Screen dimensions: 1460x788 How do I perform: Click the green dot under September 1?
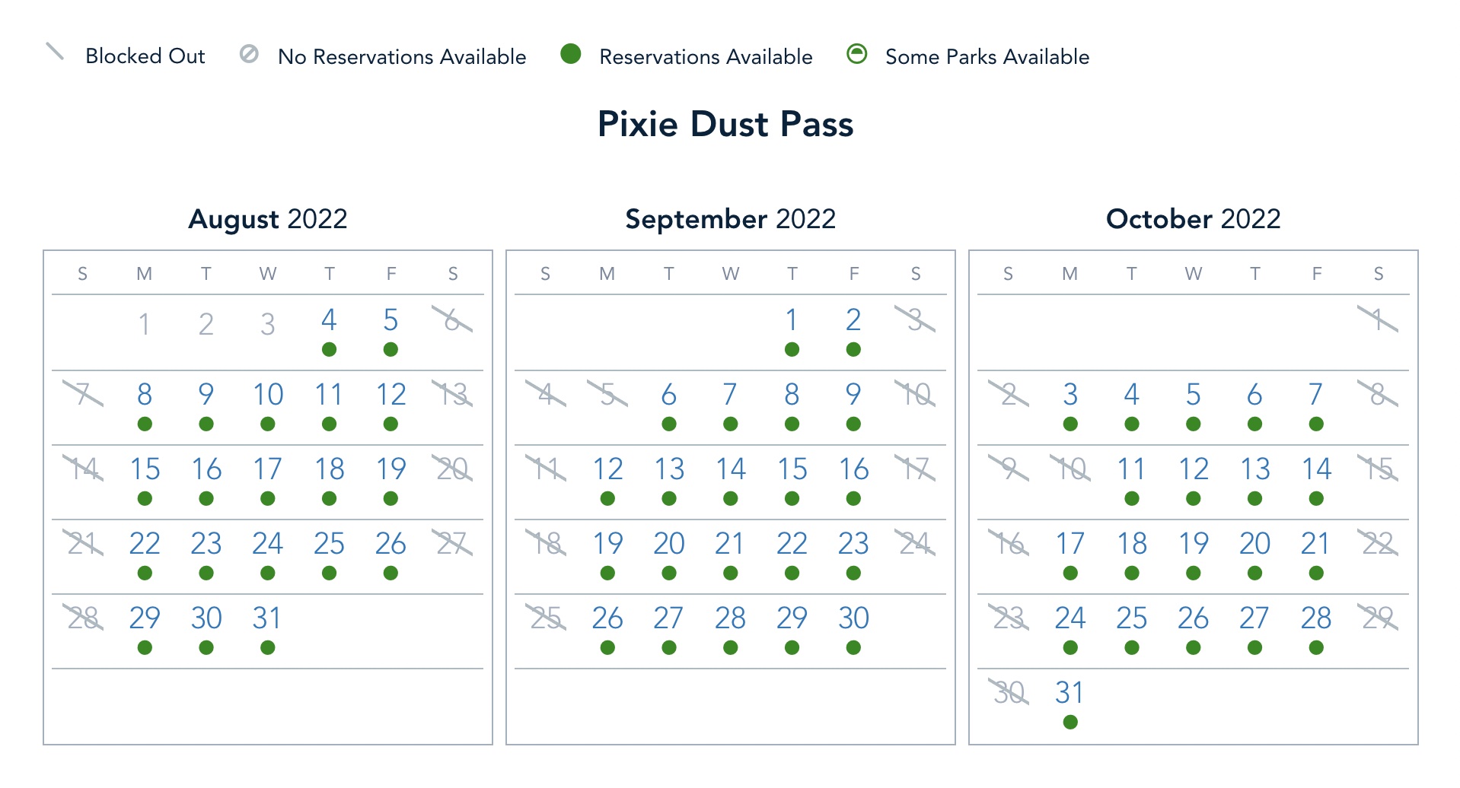click(x=792, y=350)
